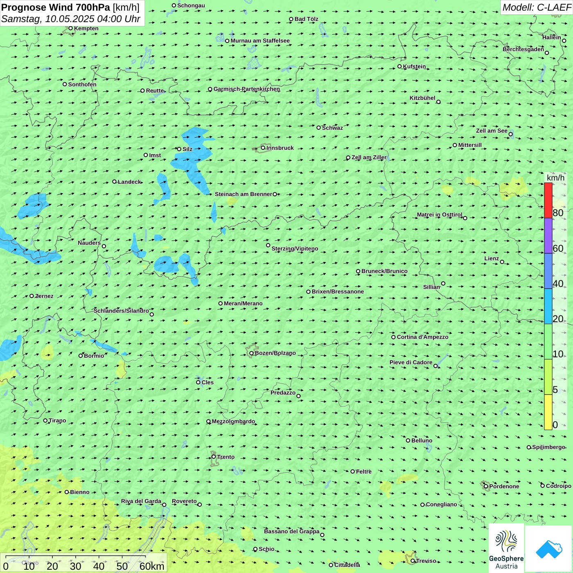This screenshot has height=573, width=573.
Task: Click the 'Lienz' label
Action: (x=492, y=258)
